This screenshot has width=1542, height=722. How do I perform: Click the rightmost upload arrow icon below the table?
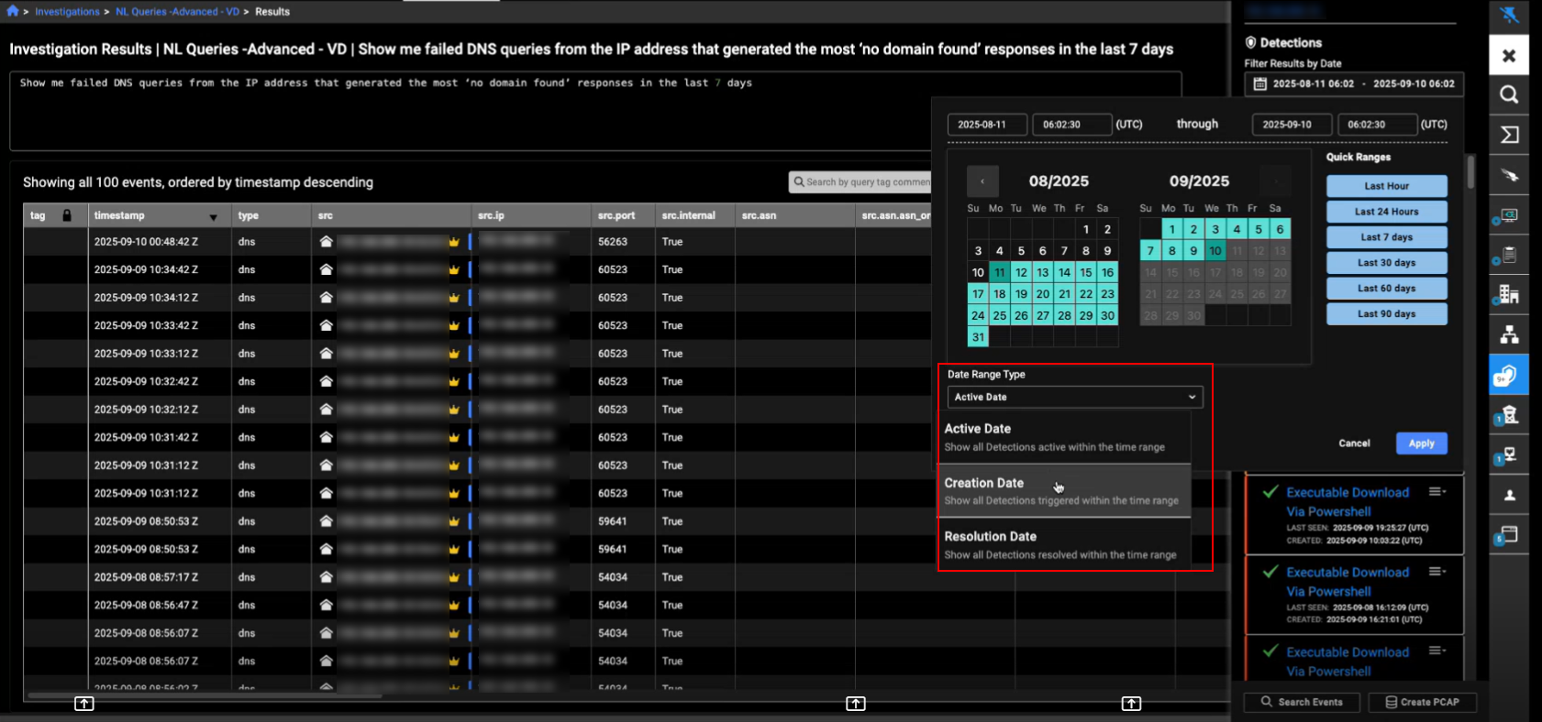[1131, 703]
